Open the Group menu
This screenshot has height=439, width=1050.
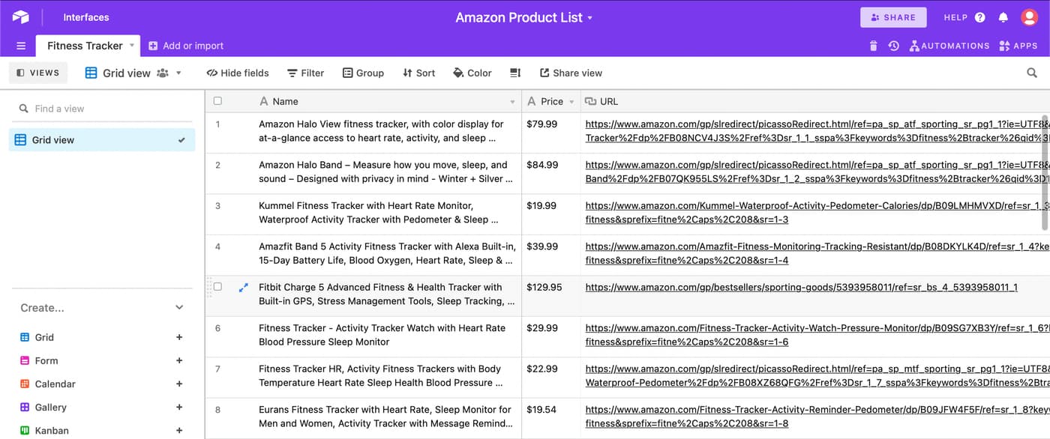click(x=363, y=73)
